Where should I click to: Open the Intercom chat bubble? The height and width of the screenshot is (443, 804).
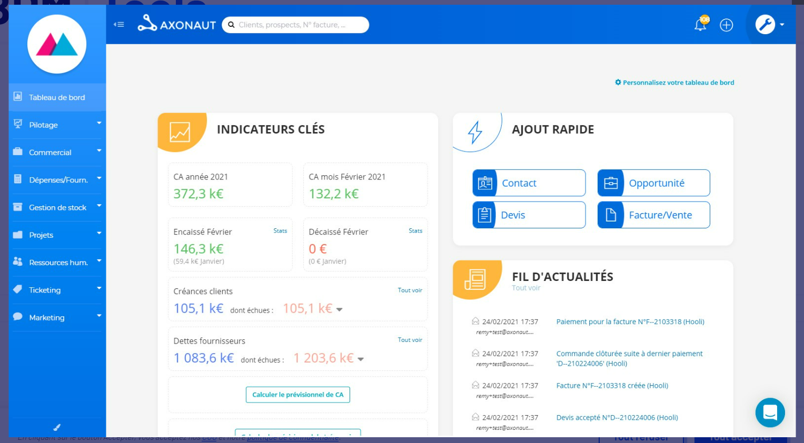tap(770, 412)
